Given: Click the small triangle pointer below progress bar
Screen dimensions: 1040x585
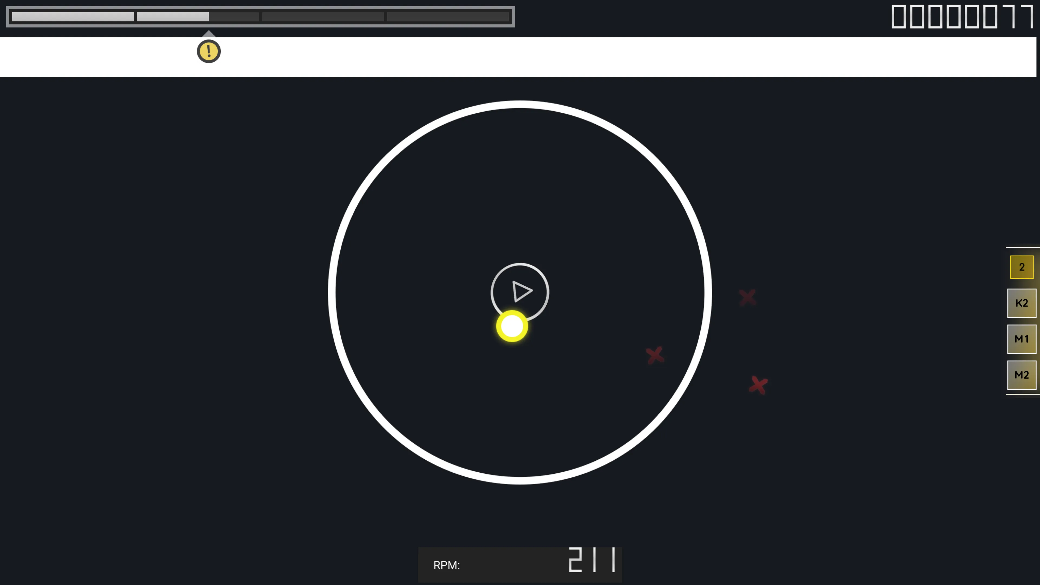Looking at the screenshot, I should point(208,34).
